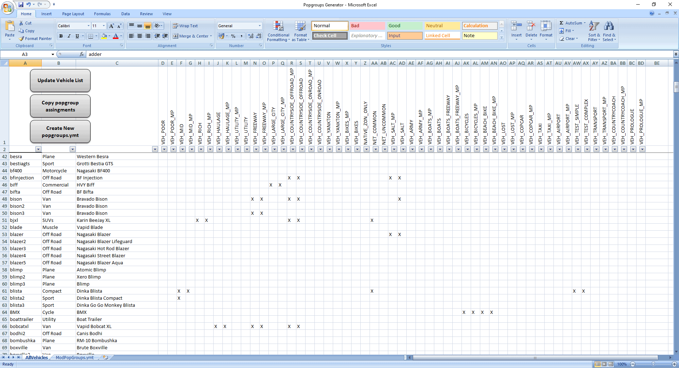Open Find & Select menu
679x368 pixels.
click(x=609, y=31)
